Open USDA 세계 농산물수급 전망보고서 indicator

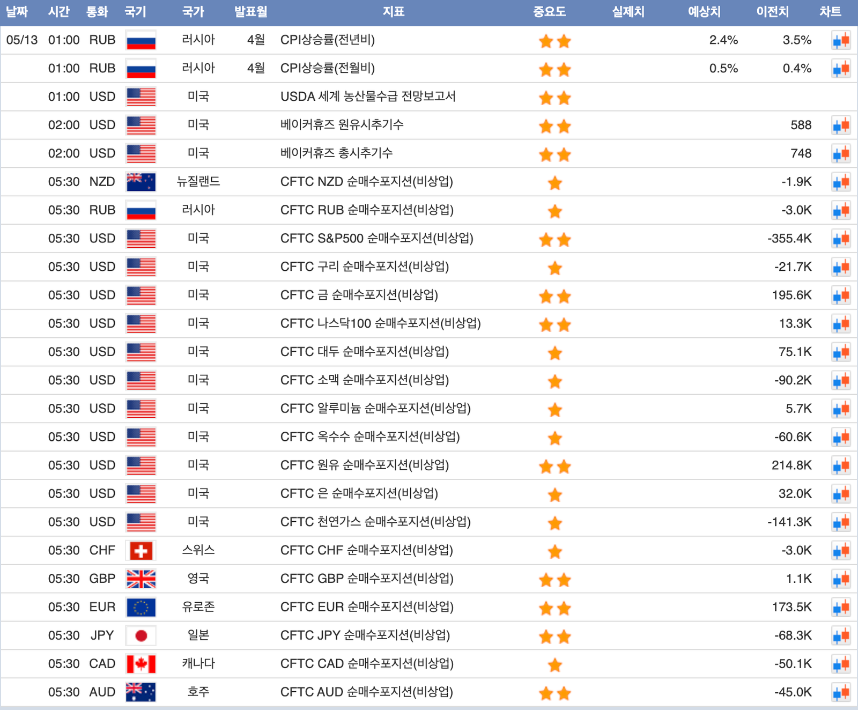click(x=368, y=97)
